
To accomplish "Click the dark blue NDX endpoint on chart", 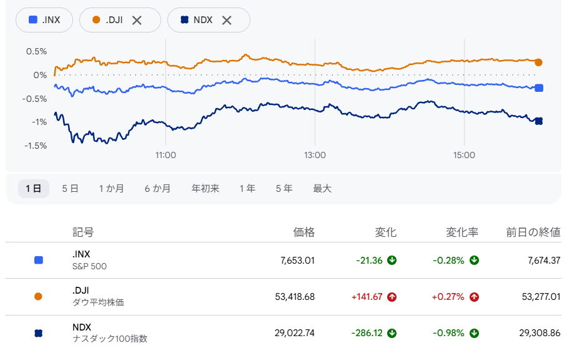I will point(539,121).
